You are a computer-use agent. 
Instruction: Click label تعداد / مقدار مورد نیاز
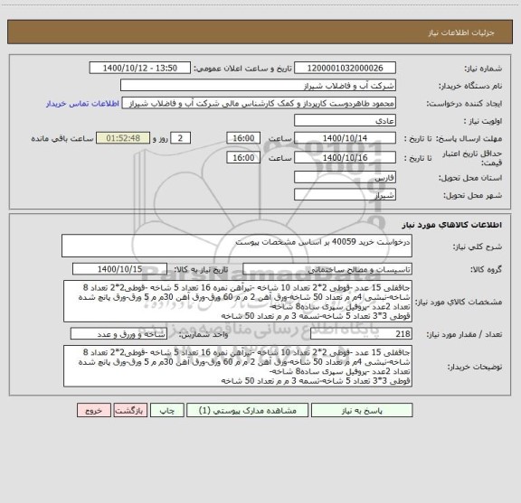[464, 334]
